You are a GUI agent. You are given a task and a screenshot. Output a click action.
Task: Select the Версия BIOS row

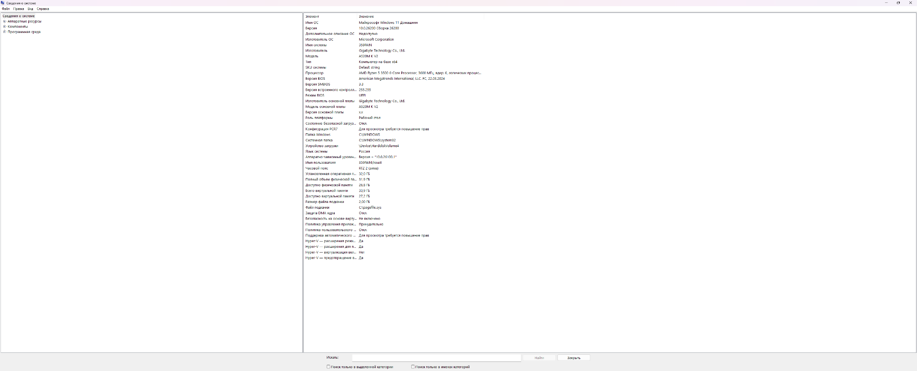(315, 79)
